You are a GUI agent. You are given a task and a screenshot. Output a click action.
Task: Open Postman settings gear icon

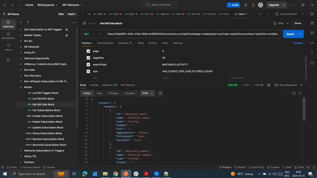[x=246, y=5]
